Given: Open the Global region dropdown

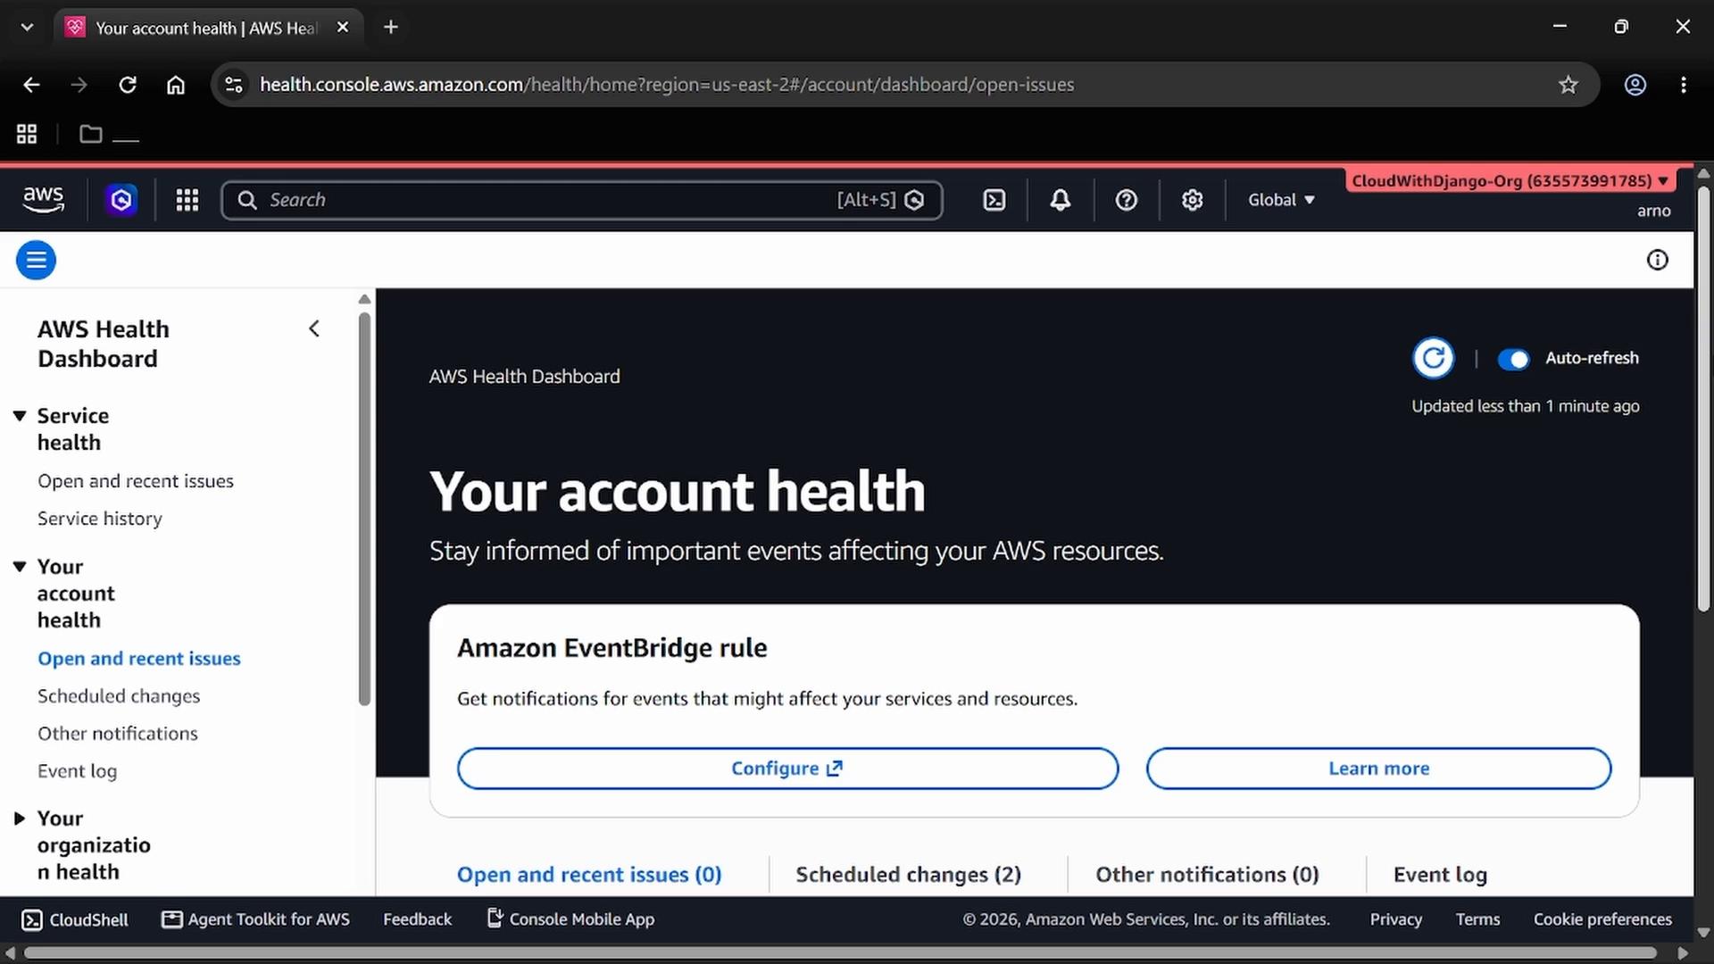Looking at the screenshot, I should coord(1281,200).
